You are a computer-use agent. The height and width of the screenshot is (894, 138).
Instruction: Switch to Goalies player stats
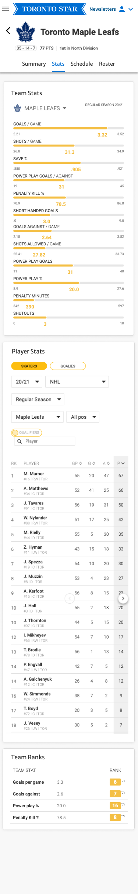pyautogui.click(x=68, y=366)
